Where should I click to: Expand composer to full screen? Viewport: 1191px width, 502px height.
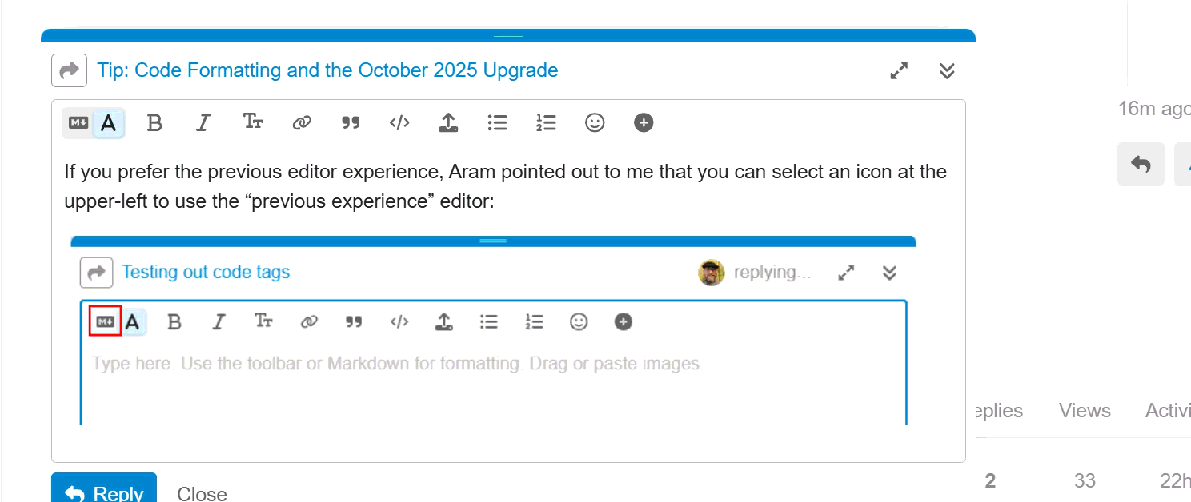899,70
